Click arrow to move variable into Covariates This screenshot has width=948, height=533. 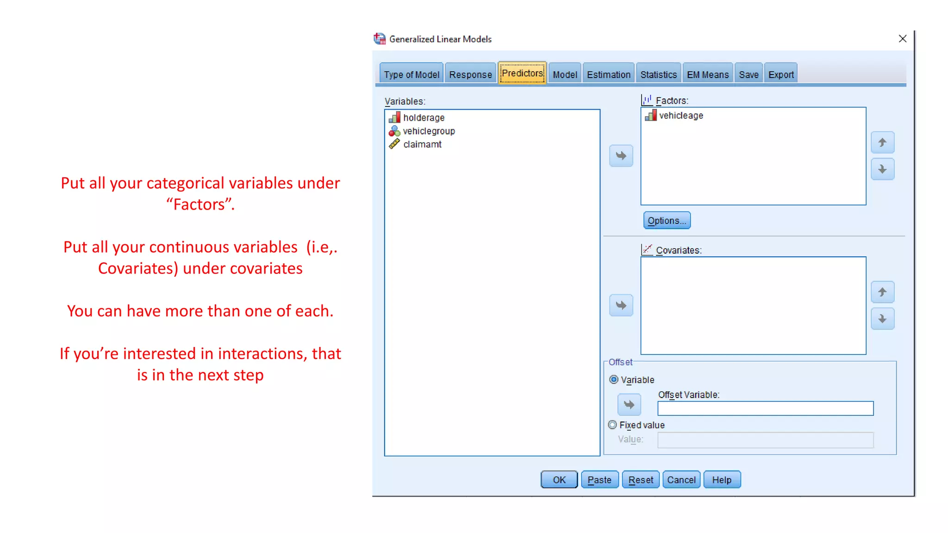[x=621, y=305]
